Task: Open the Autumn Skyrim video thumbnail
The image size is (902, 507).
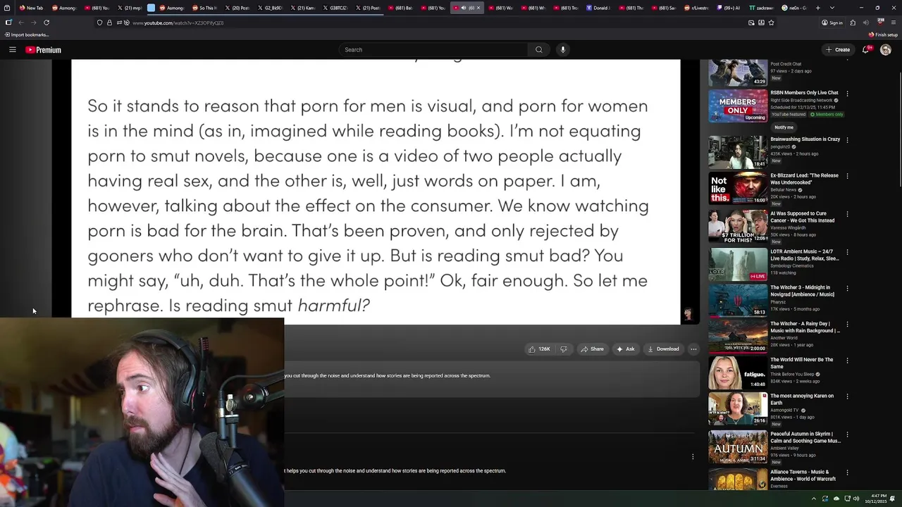Action: coord(738,446)
